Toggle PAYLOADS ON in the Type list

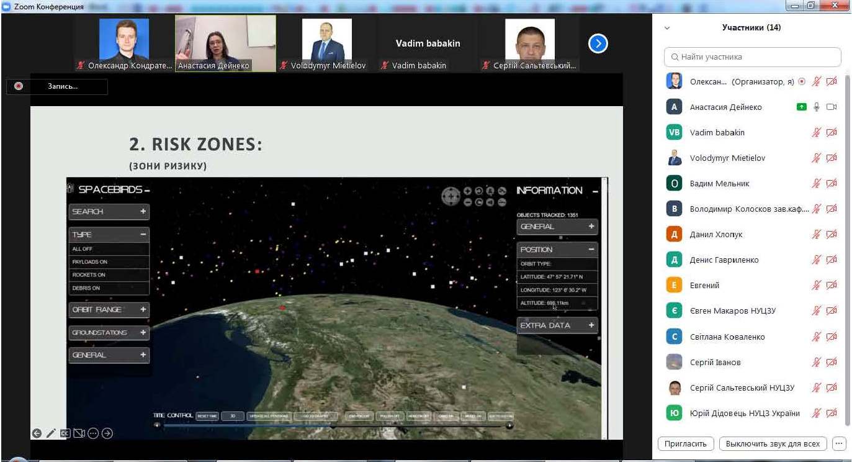[109, 261]
